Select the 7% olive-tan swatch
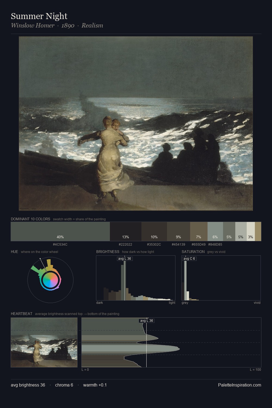 (199, 231)
